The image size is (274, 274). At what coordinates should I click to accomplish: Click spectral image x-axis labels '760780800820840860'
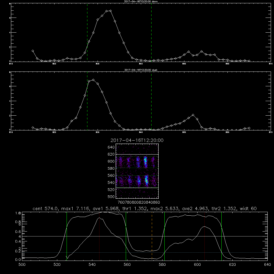pos(139,202)
